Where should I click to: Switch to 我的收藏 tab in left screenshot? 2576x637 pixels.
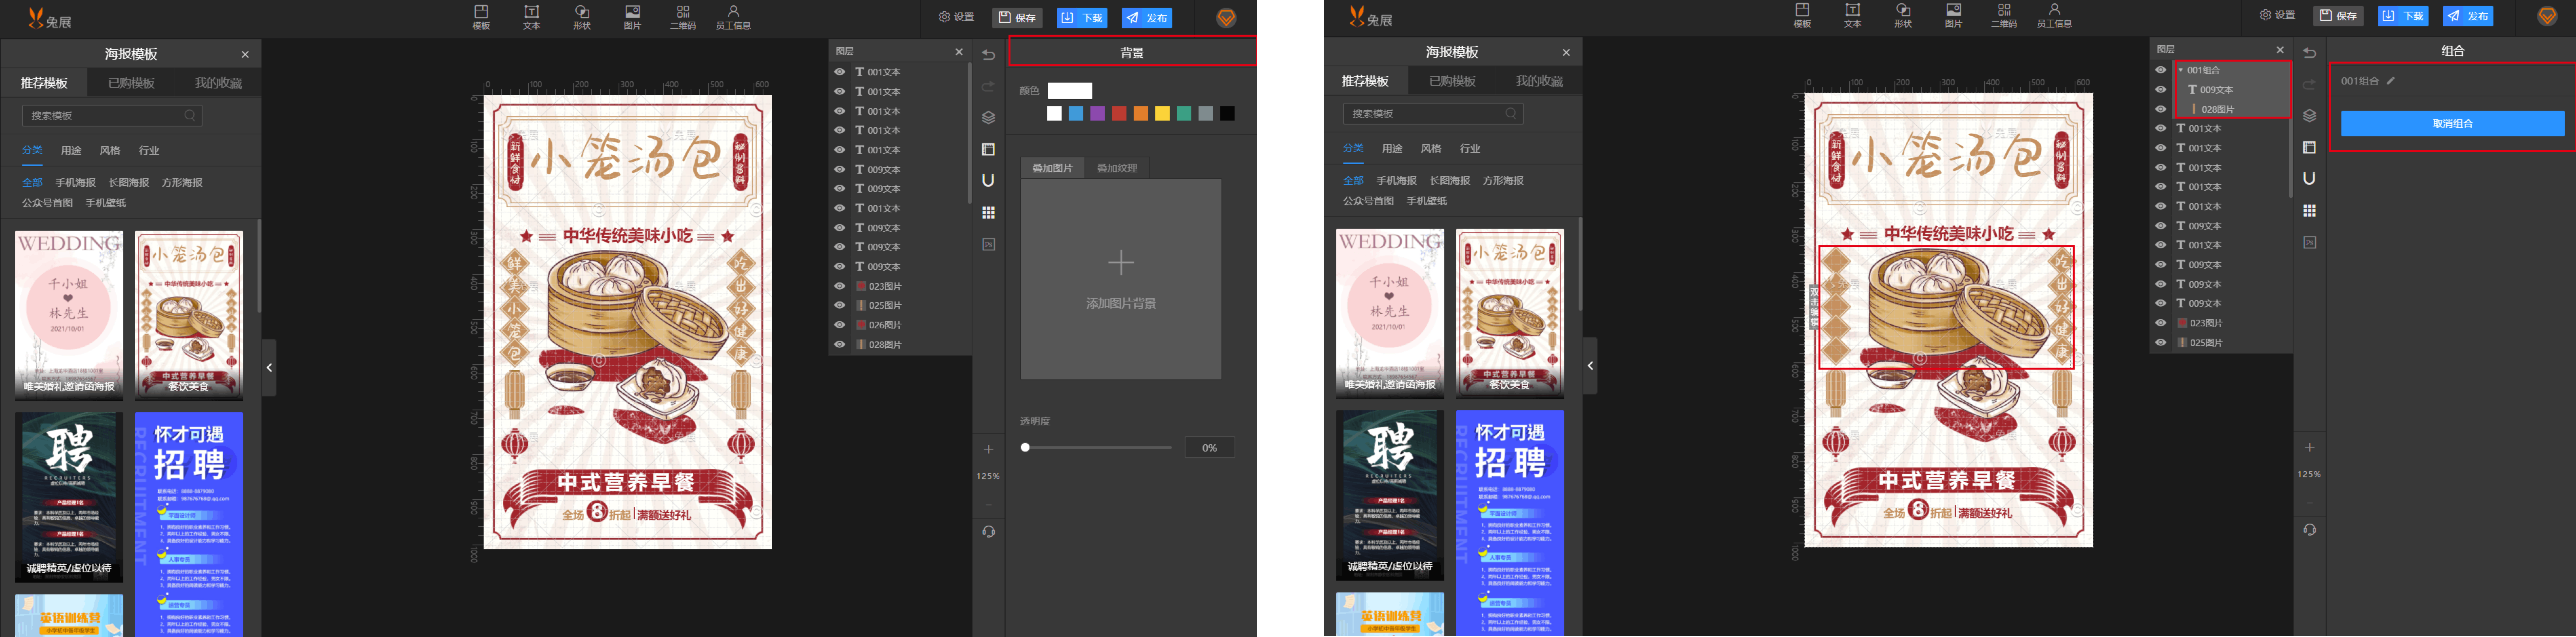click(218, 83)
